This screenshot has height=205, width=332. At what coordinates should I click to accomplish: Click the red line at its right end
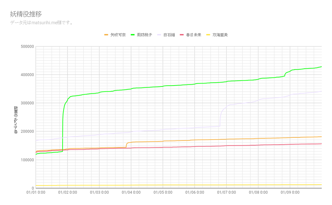tap(321, 144)
